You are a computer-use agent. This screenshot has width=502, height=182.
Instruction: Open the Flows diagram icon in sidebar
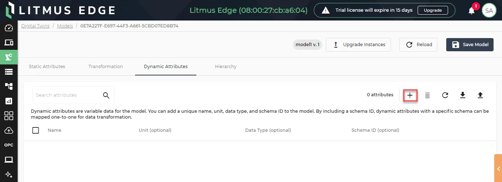pyautogui.click(x=9, y=86)
